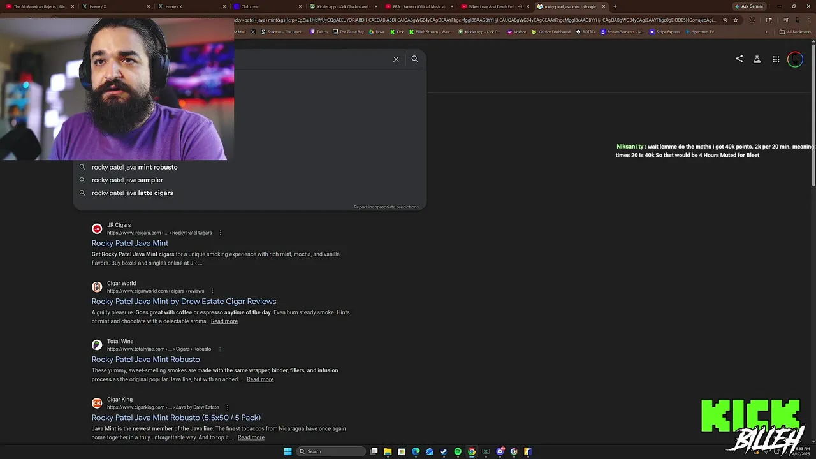Open the Drive bookmark
Viewport: 816px width, 459px height.
coord(377,32)
